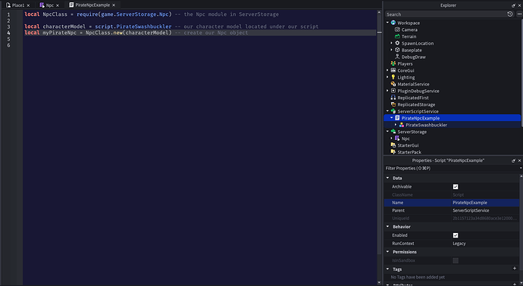Click the DebugDraw figure icon
523x286 pixels.
tap(397, 57)
